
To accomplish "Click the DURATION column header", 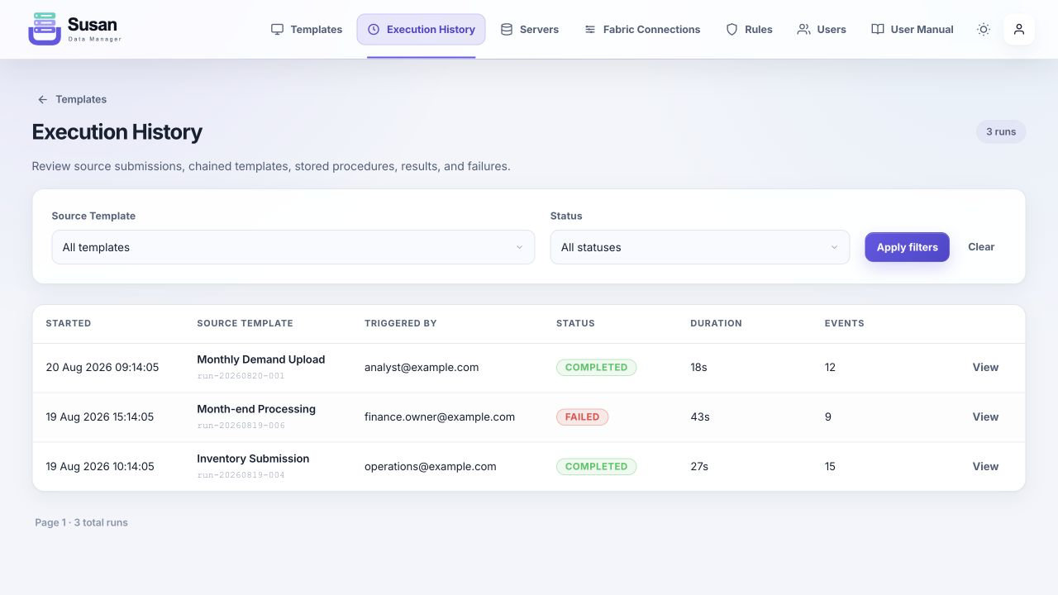I will 716,323.
